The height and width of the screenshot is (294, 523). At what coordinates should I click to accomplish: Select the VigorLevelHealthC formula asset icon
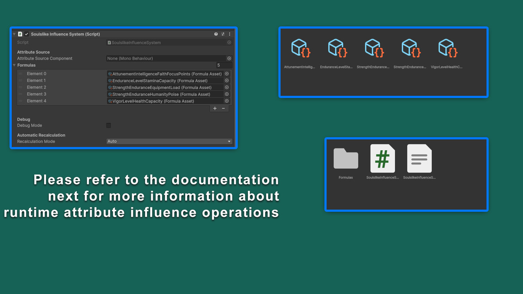446,49
